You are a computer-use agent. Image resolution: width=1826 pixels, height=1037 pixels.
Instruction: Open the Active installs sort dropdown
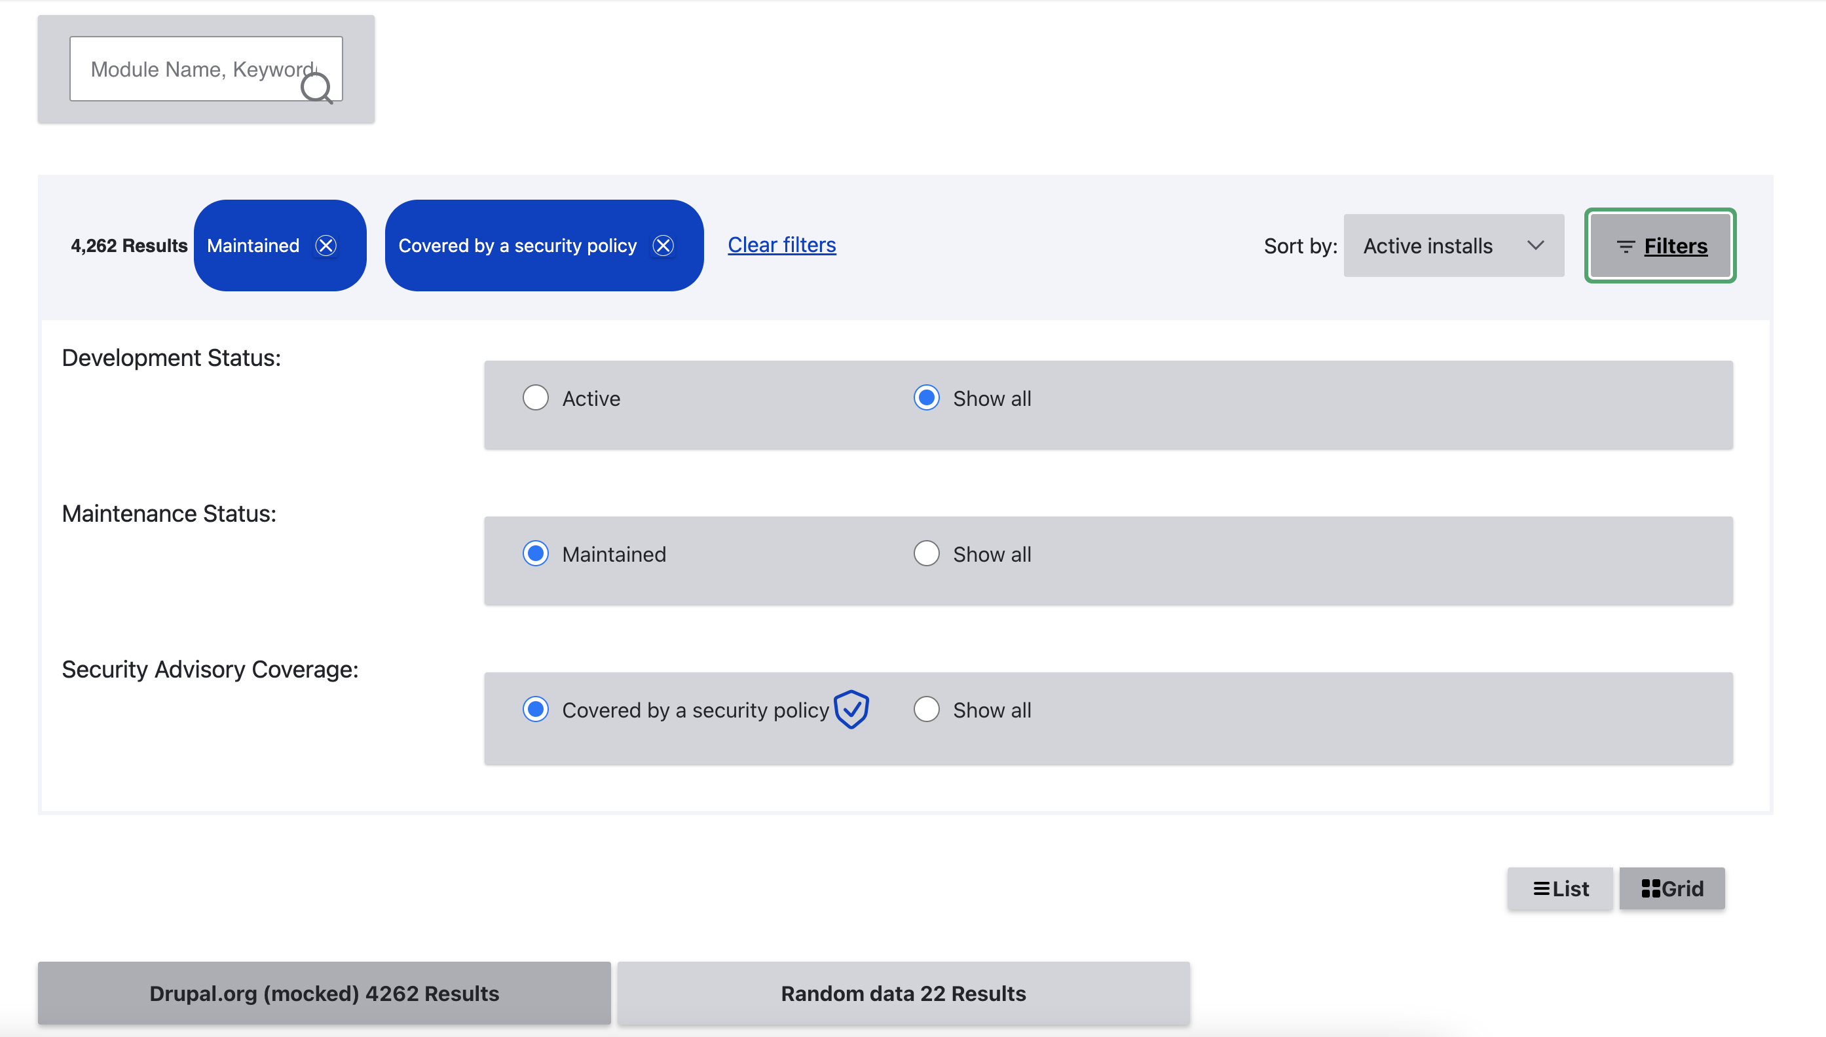pos(1453,246)
